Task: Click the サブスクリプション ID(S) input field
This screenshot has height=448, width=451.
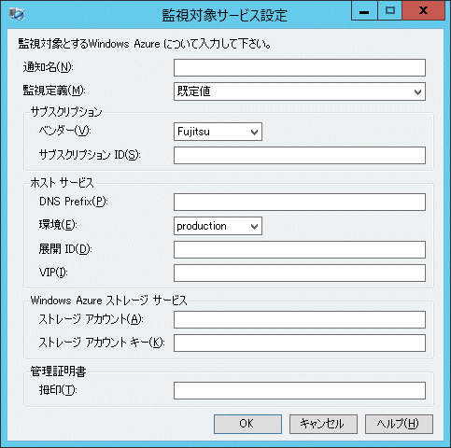Action: [x=300, y=156]
